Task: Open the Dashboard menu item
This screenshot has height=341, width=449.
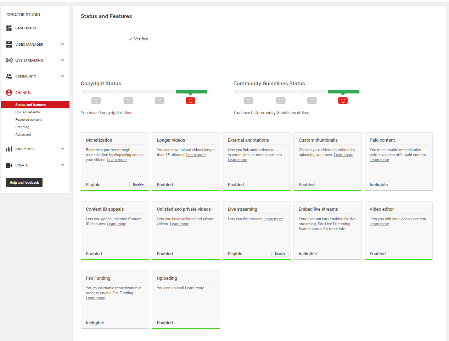Action: click(26, 28)
